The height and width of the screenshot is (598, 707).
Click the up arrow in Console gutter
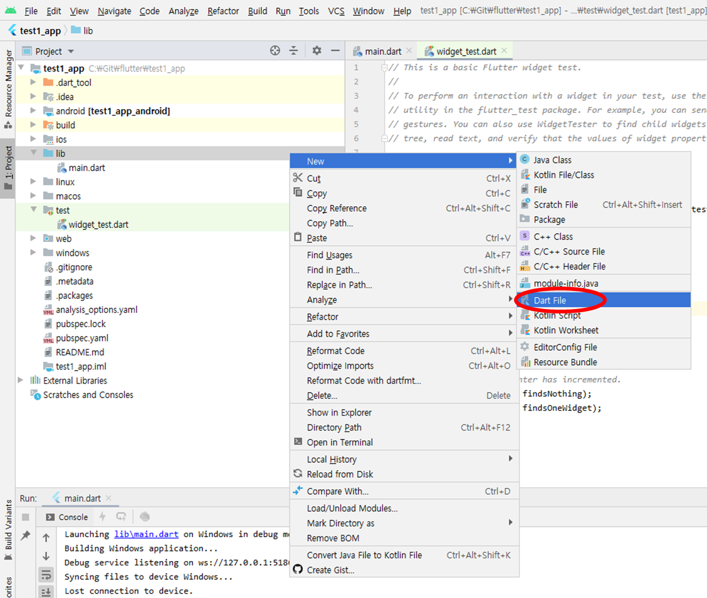pos(46,538)
